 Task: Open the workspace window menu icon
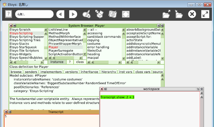(x=105, y=89)
